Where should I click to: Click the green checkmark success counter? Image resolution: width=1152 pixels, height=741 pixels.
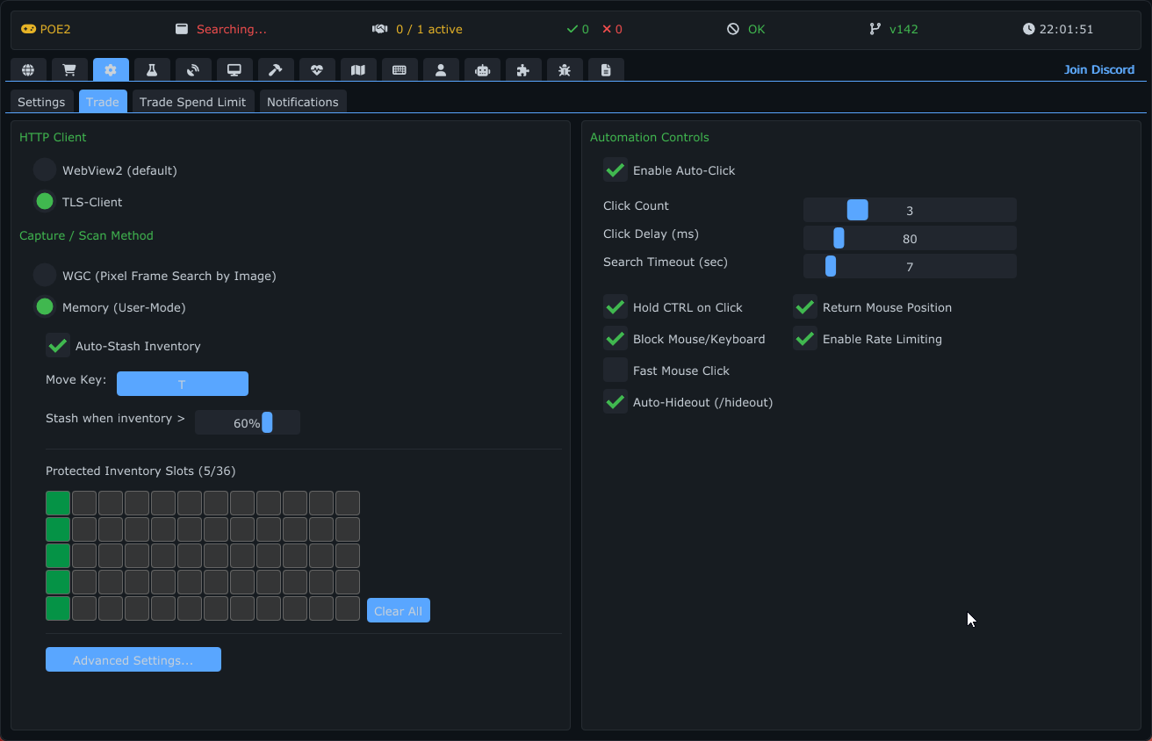[578, 29]
